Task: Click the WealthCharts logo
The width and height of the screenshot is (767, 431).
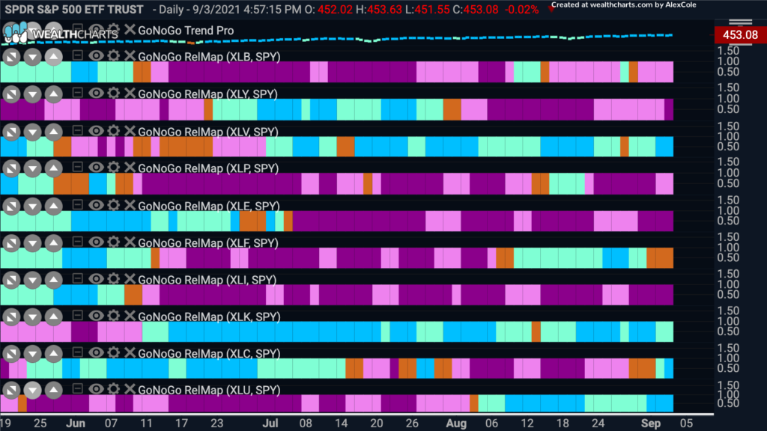Action: point(61,34)
